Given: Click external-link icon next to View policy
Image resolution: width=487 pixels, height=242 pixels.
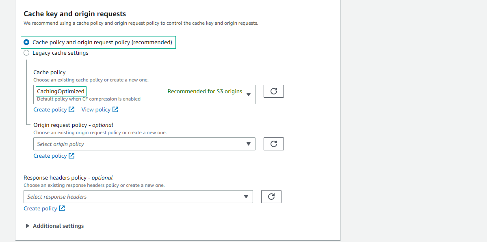Looking at the screenshot, I should (115, 109).
